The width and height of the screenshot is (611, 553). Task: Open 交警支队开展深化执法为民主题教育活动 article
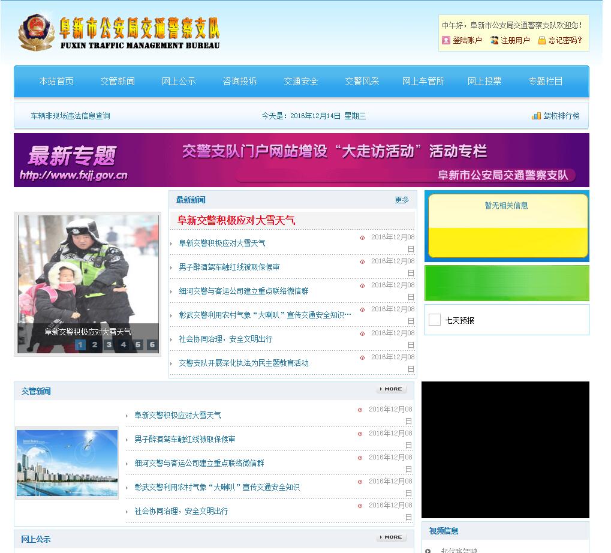coord(243,363)
